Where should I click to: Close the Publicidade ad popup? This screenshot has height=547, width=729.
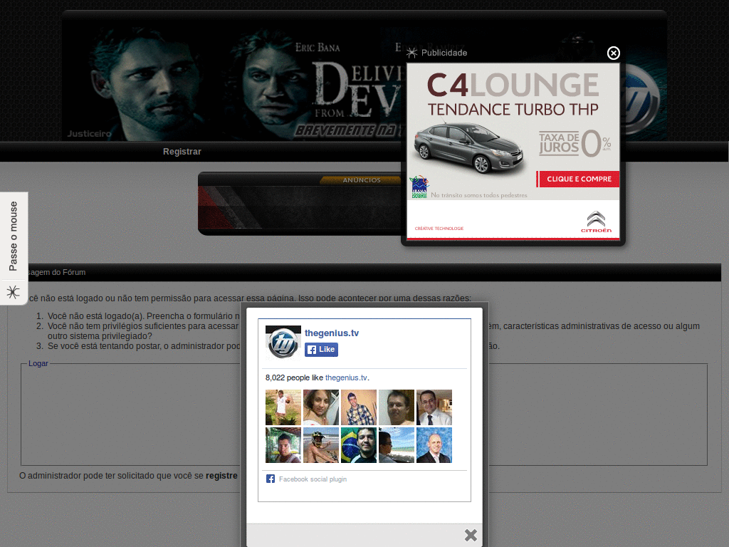[x=613, y=53]
